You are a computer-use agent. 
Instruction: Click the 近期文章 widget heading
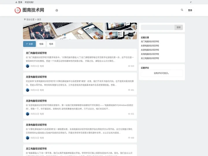point(145,38)
